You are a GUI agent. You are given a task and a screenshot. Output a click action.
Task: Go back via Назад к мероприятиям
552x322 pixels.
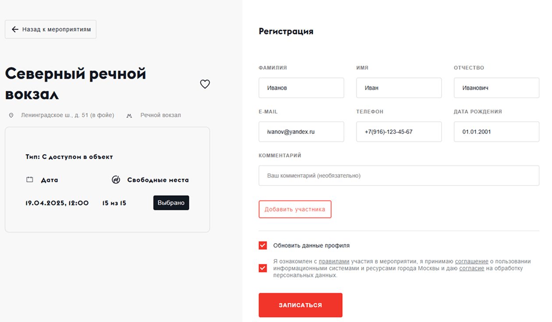51,29
